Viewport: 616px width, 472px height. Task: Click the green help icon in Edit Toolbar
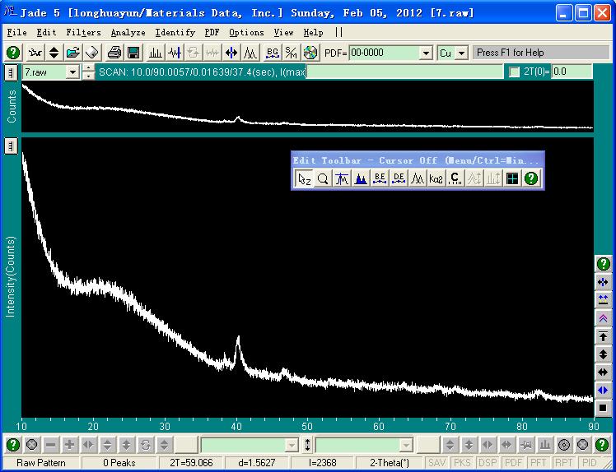(531, 178)
